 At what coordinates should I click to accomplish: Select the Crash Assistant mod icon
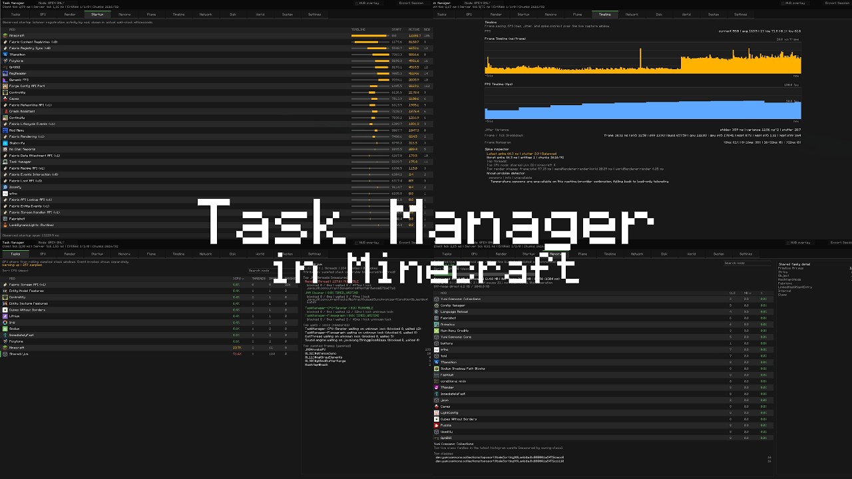5,111
